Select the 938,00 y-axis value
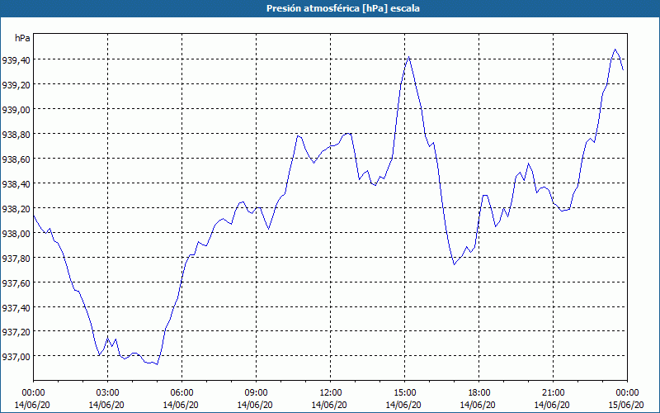This screenshot has height=413, width=660. click(x=16, y=234)
